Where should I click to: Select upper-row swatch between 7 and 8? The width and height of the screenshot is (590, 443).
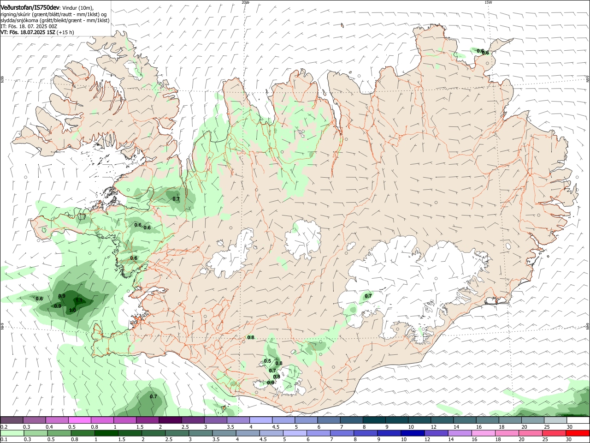[351, 420]
